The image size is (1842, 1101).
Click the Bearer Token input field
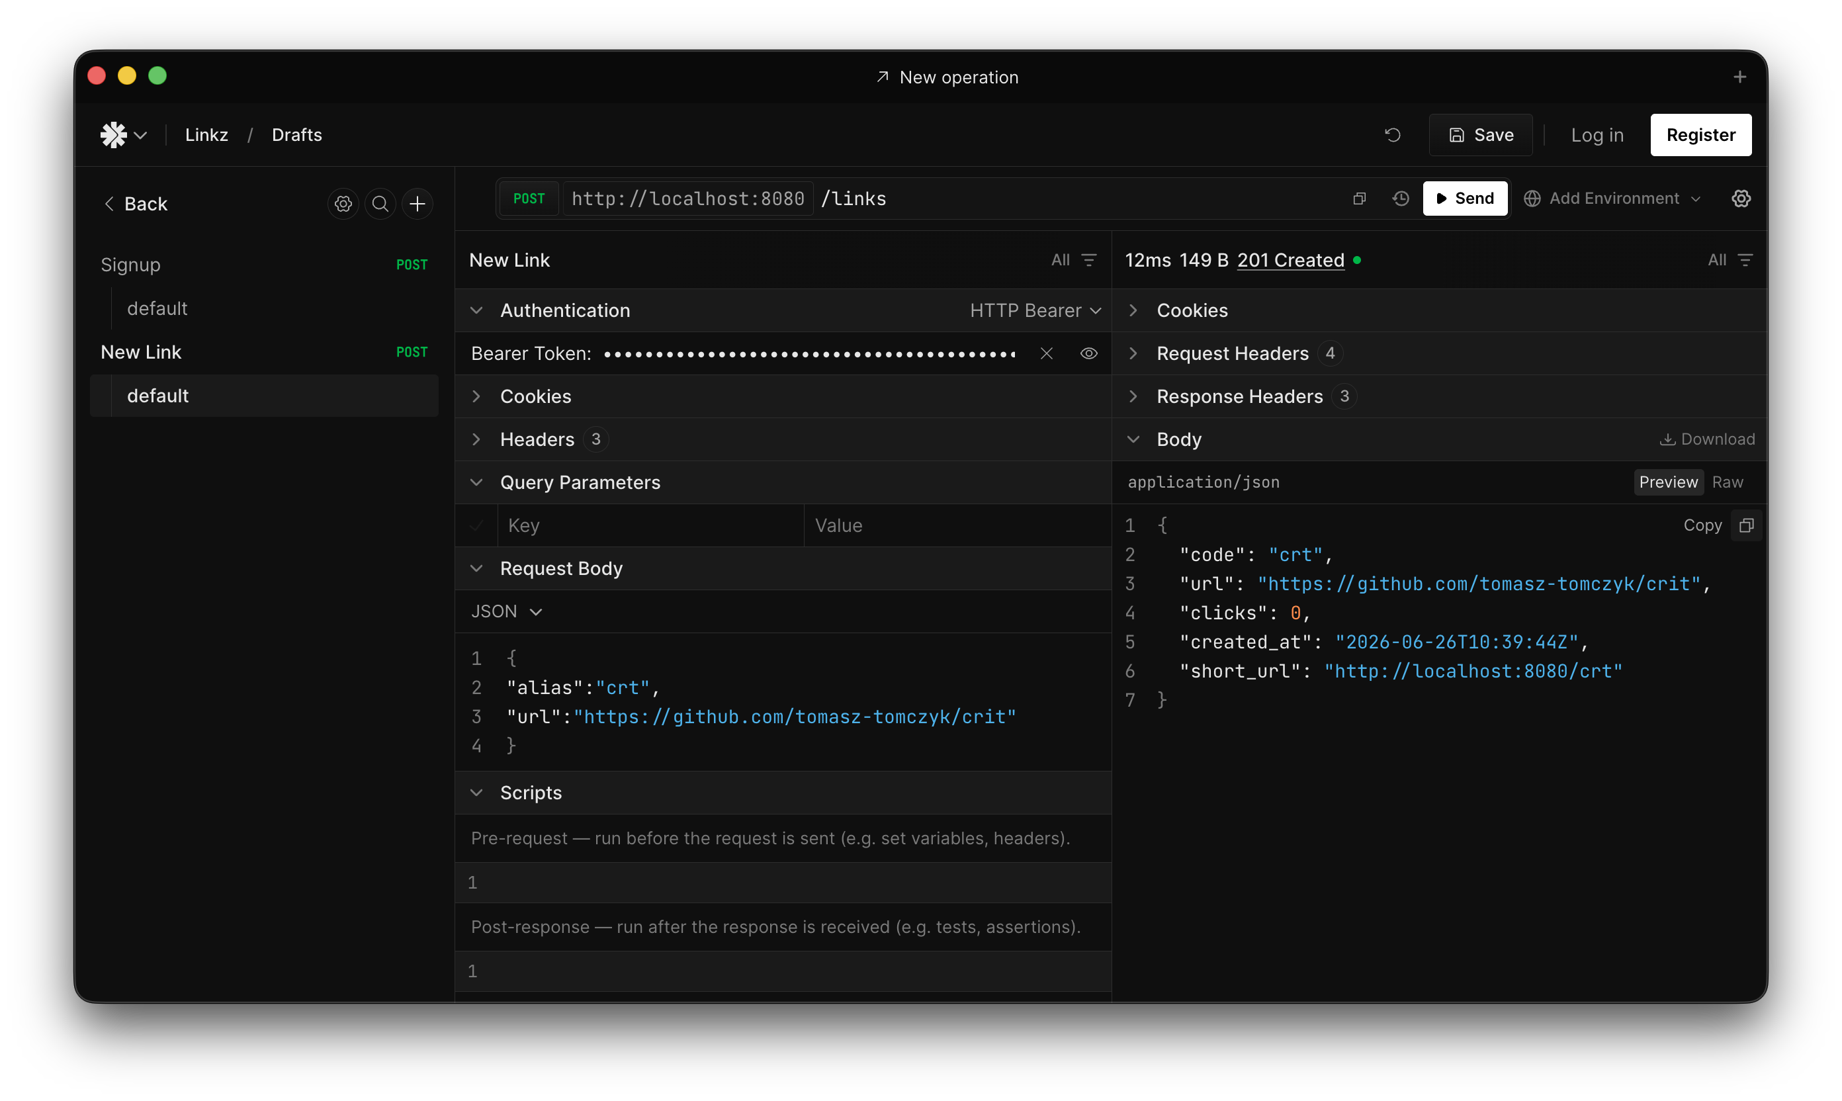pos(809,354)
